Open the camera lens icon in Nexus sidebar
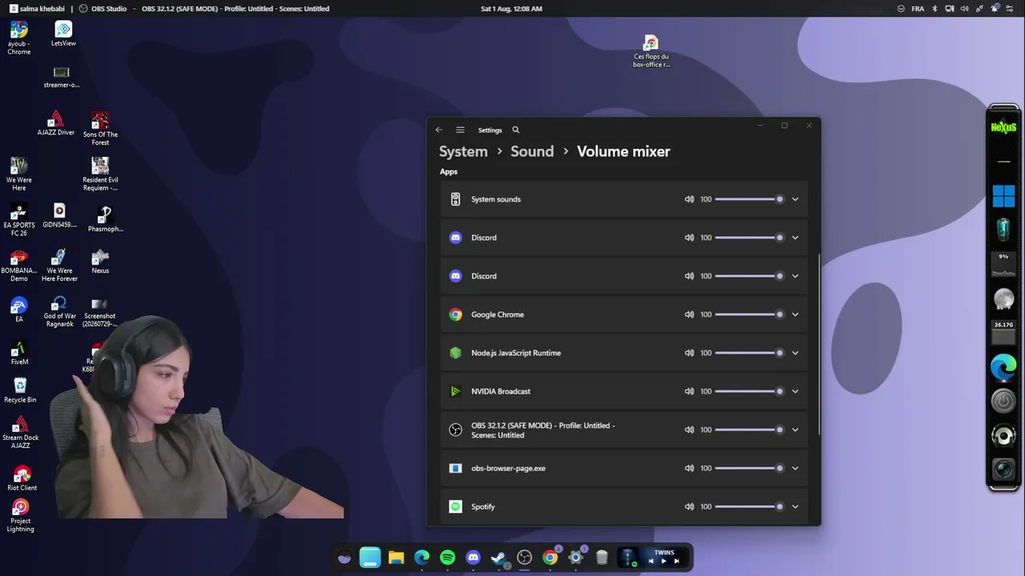Screen dimensions: 1025x576 tap(1003, 470)
